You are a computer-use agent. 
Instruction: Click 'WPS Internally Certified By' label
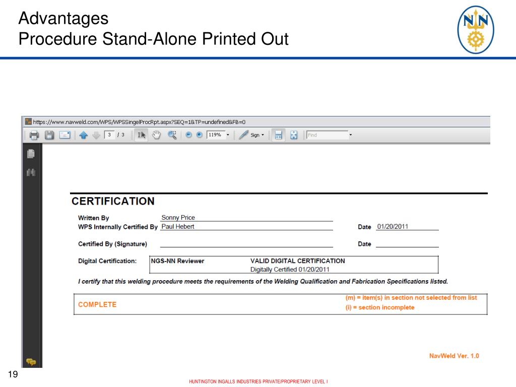(118, 227)
